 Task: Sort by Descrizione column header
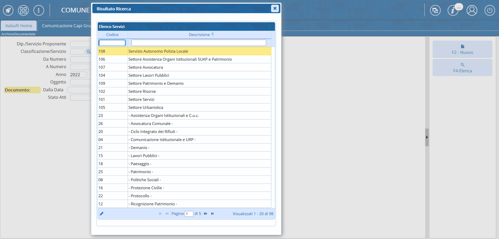[x=199, y=34]
